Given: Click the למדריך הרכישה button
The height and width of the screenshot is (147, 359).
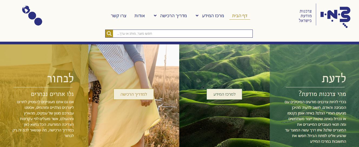Looking at the screenshot, I should [134, 94].
